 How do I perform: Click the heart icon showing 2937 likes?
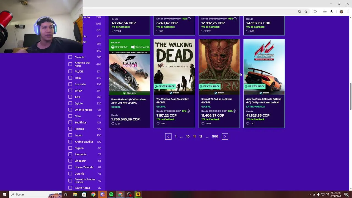(x=203, y=31)
